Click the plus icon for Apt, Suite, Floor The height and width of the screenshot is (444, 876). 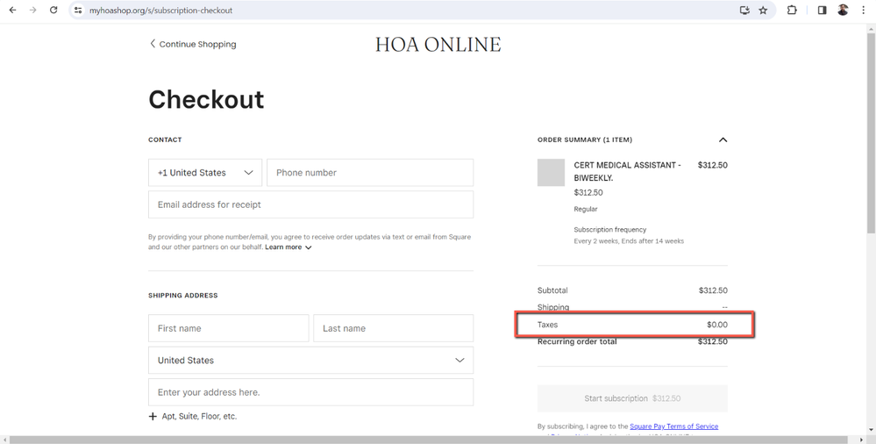(153, 417)
